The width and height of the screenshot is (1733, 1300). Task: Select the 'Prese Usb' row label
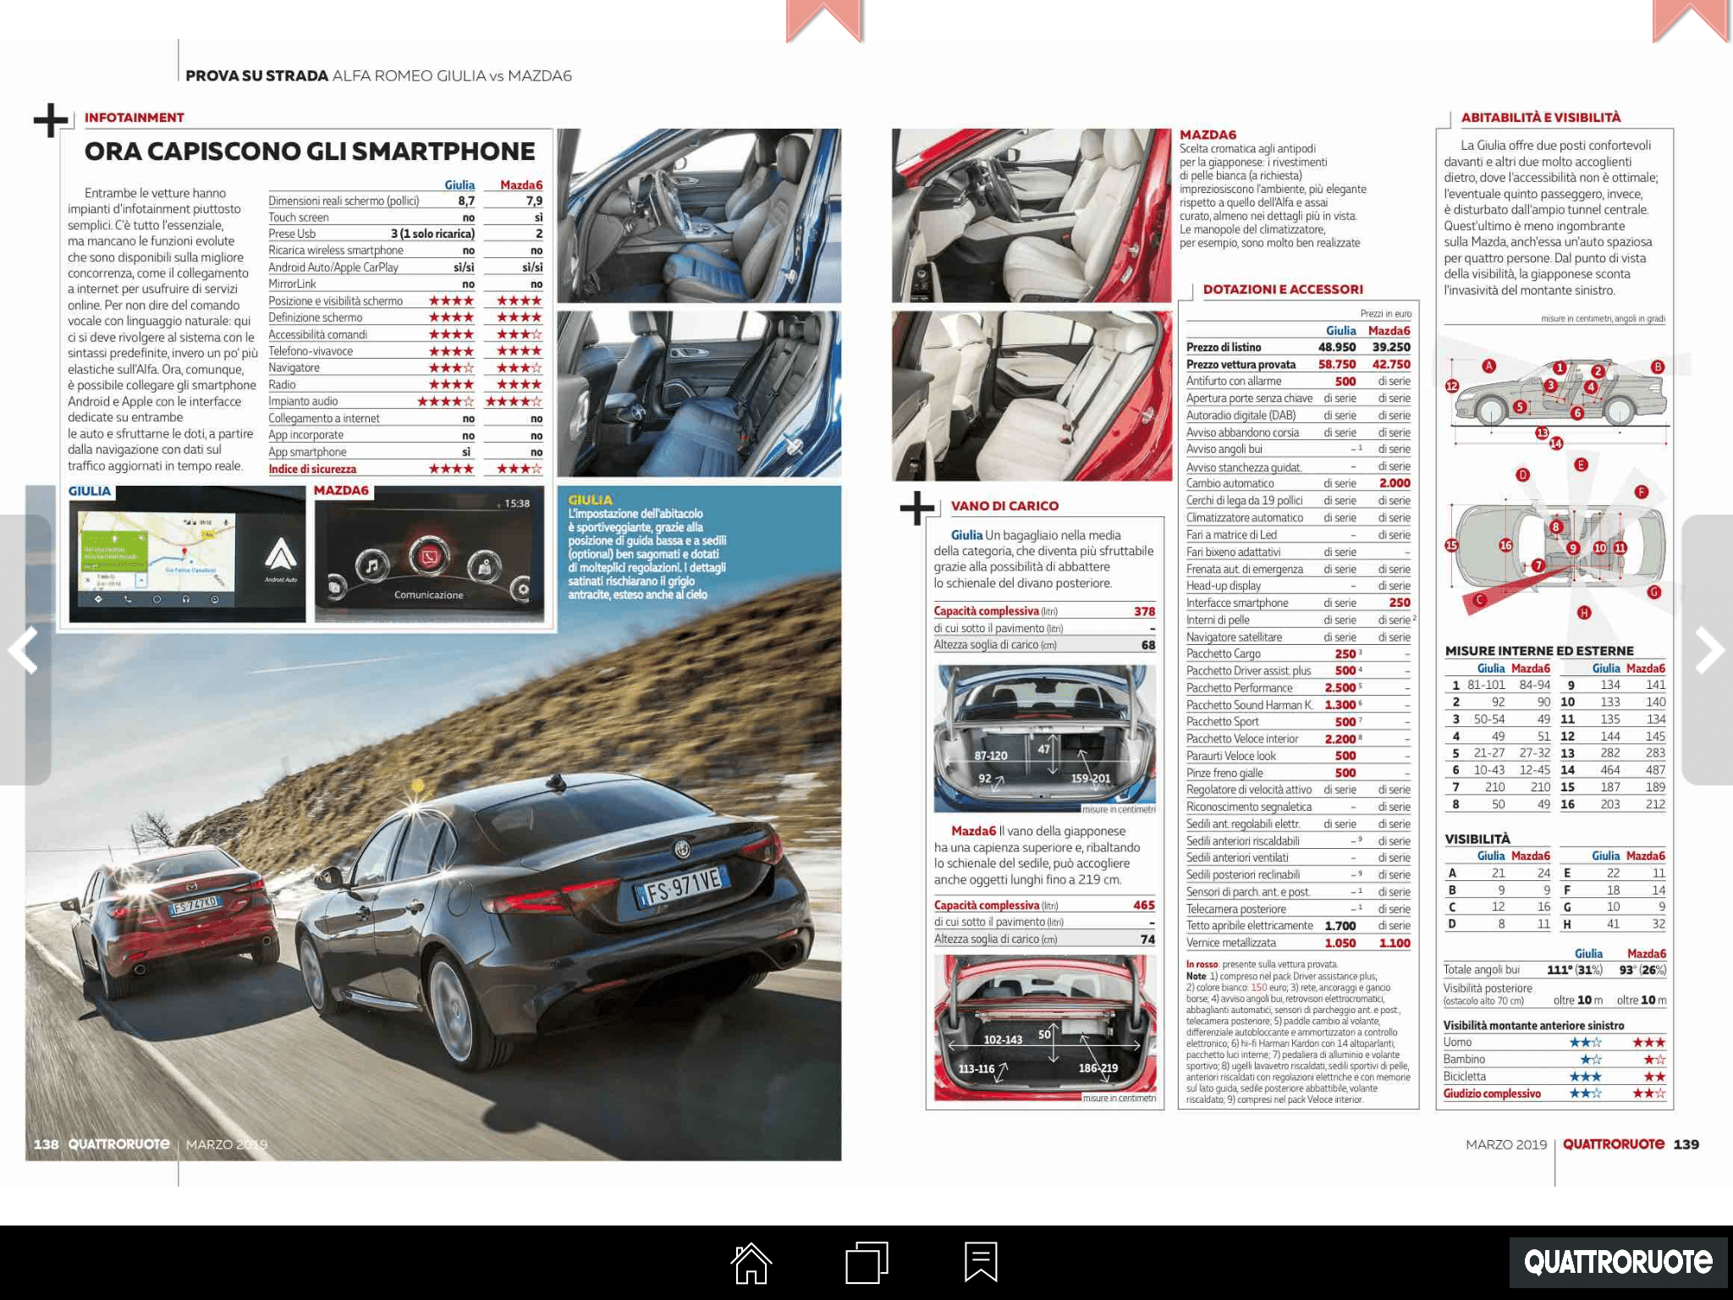click(x=292, y=234)
